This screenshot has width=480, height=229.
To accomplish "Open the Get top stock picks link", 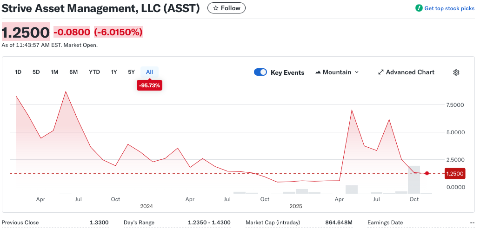I will coord(449,8).
